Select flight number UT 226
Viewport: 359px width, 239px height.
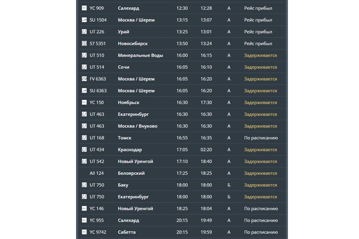[x=97, y=32]
